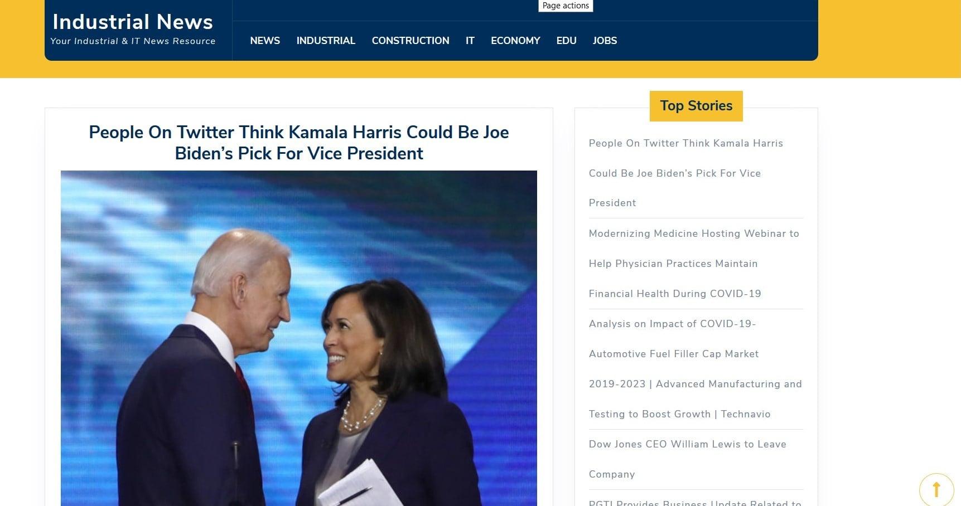Click the scroll-to-top arrow icon
The width and height of the screenshot is (961, 506).
(x=936, y=490)
